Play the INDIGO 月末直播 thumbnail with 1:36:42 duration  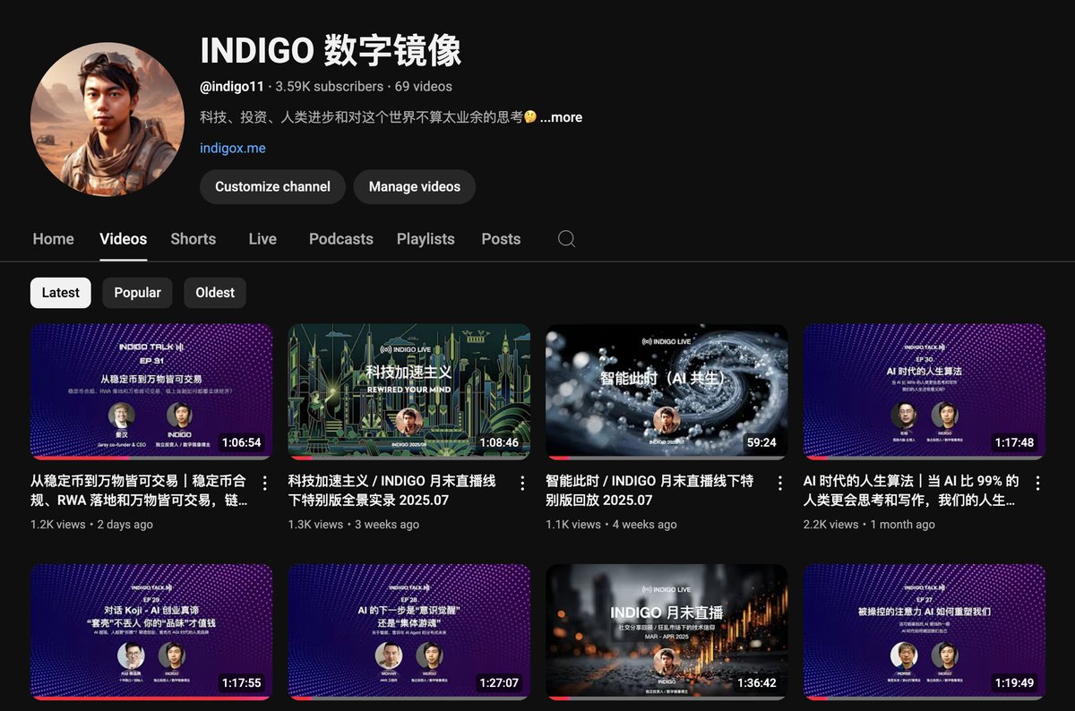666,631
